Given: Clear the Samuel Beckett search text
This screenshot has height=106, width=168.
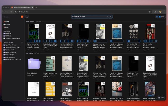Looking at the screenshot, I should click(x=108, y=17).
